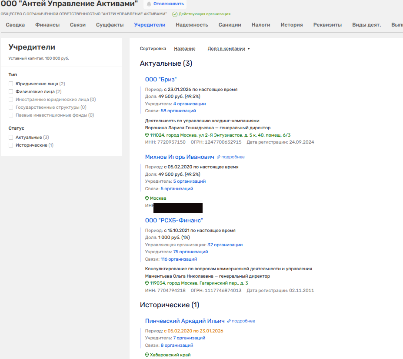Go to the Санкции tab
The image size is (403, 359).
click(x=230, y=25)
